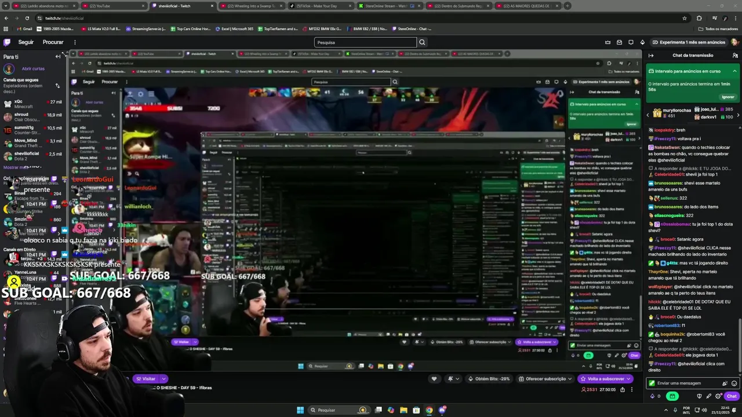
Task: Collapse the chat panel arrow
Action: coord(651,56)
